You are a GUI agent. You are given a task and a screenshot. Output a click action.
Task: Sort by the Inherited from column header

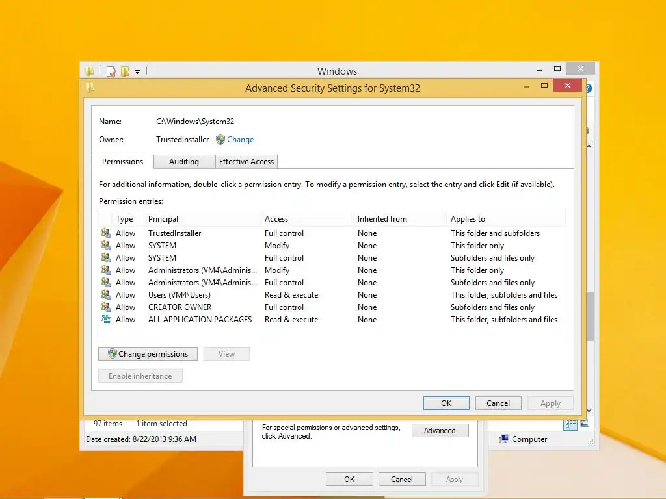(x=400, y=219)
